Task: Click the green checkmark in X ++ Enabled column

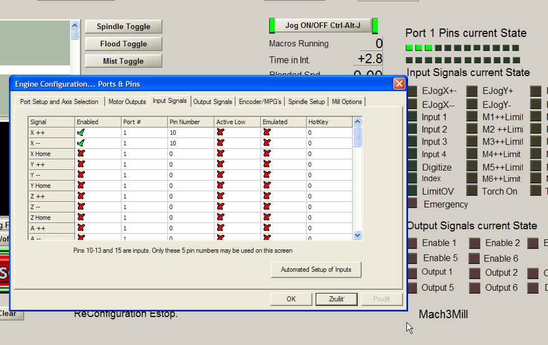Action: pos(81,133)
